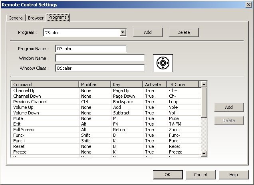The image size is (254, 185).
Task: Select the Freeze command row
Action: tap(106, 152)
